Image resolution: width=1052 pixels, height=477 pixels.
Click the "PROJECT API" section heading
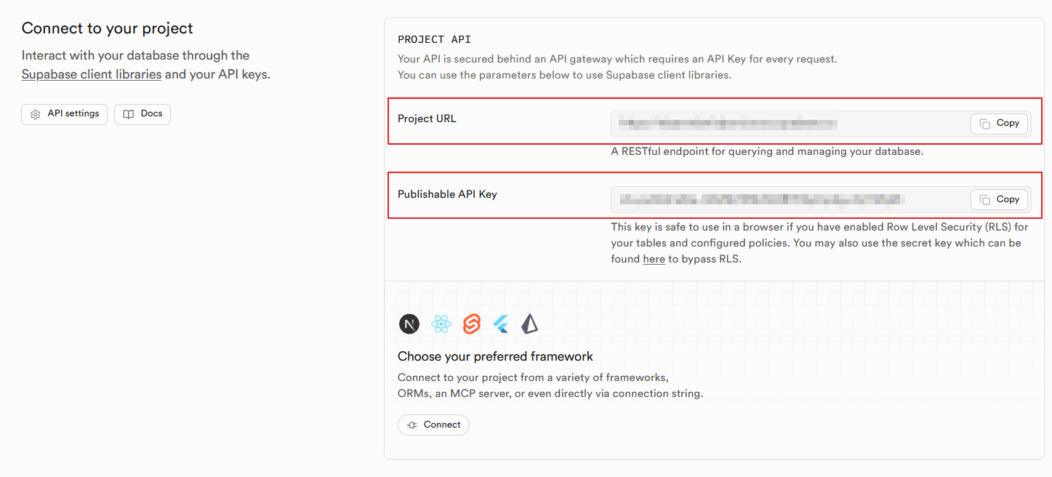coord(434,39)
